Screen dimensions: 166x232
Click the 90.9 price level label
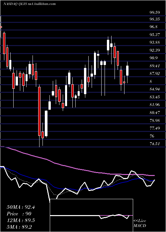(x=153, y=58)
